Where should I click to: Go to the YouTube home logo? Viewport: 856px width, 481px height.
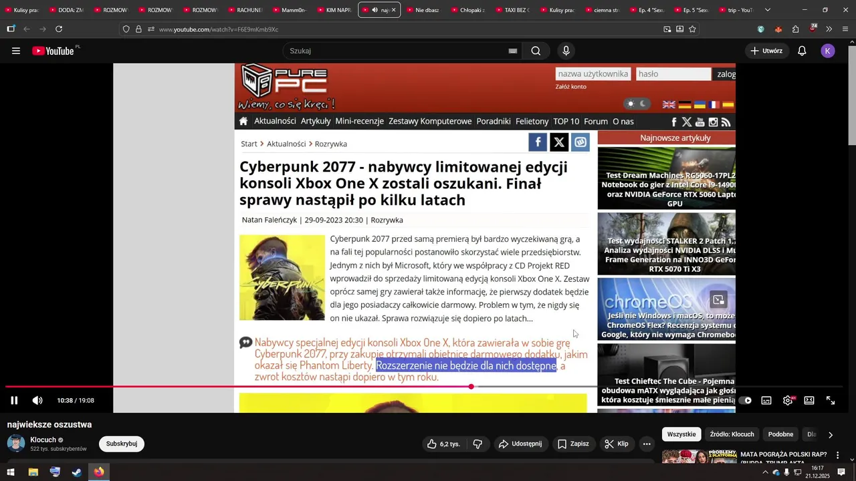coord(53,51)
